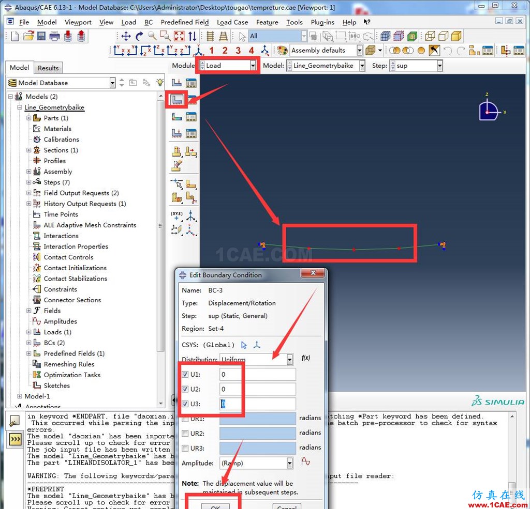Screen dimensions: 530x509
Task: Click the lightbulb icon in model tree
Action: point(160,82)
